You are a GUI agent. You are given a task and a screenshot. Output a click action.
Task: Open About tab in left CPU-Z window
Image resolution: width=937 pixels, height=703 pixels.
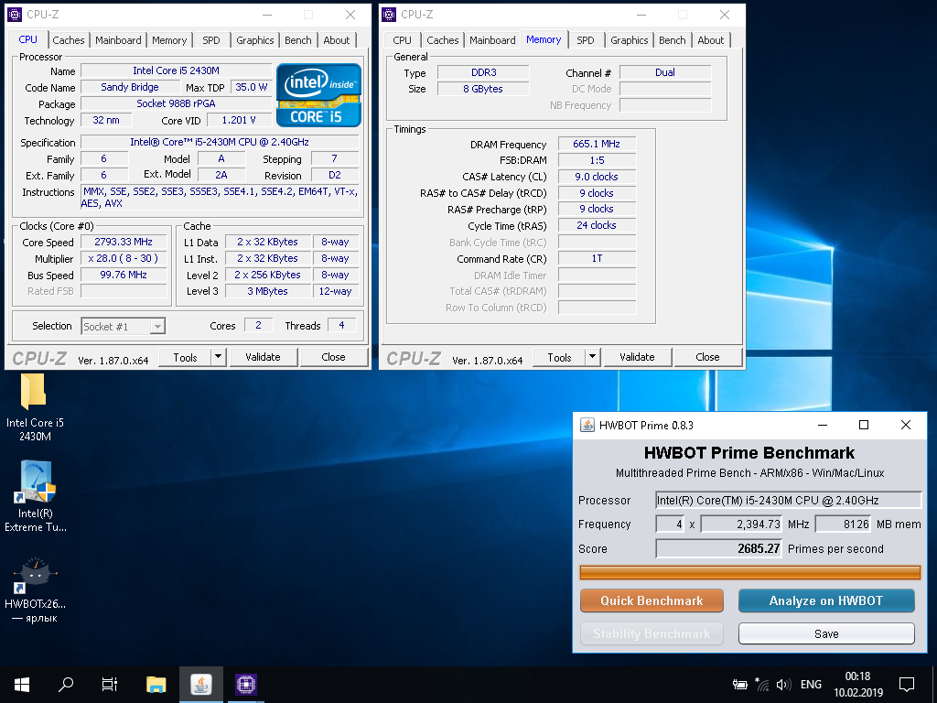click(x=337, y=40)
